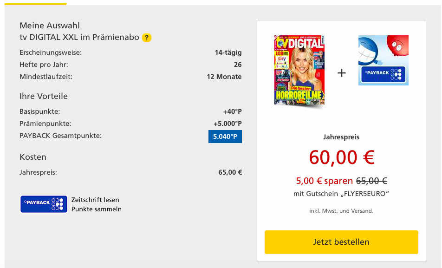The width and height of the screenshot is (442, 268).
Task: Click the inkl. Mwst. und Versand note
Action: click(x=341, y=211)
